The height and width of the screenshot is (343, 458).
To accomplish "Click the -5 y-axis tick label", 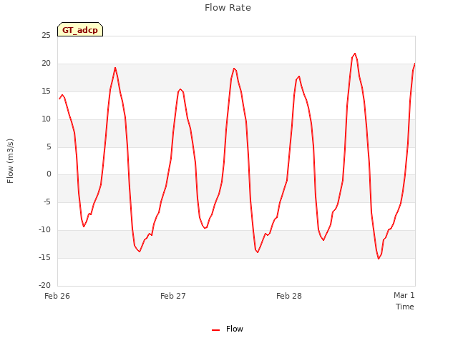I will [47, 202].
